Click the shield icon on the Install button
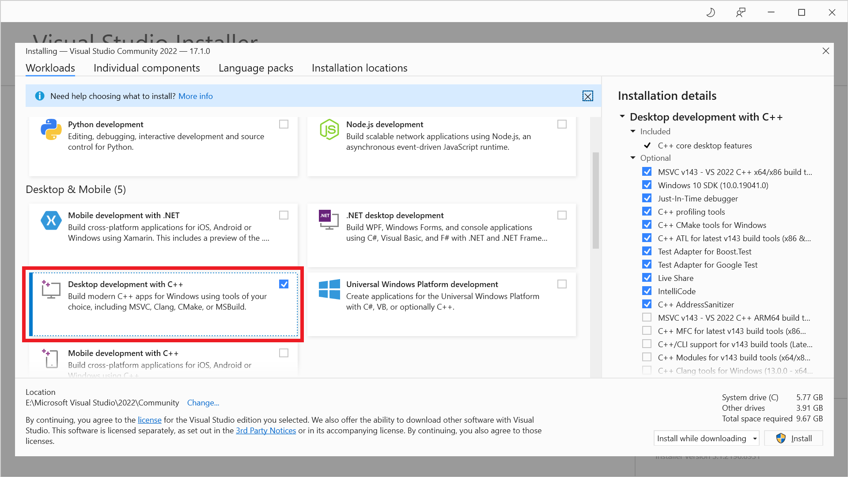848x477 pixels. pos(781,438)
